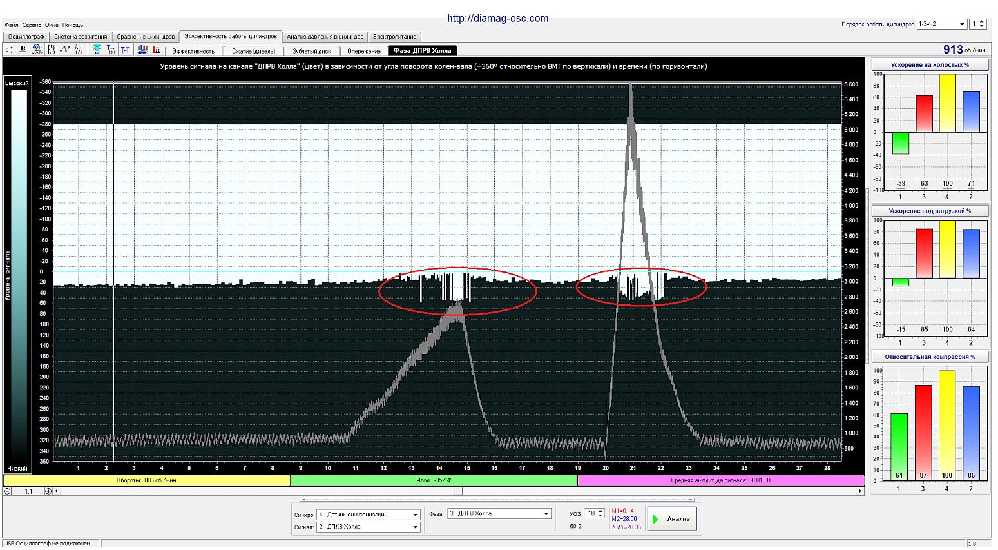
Task: Click the green waveform curve toolbar icon
Action: [x=65, y=50]
